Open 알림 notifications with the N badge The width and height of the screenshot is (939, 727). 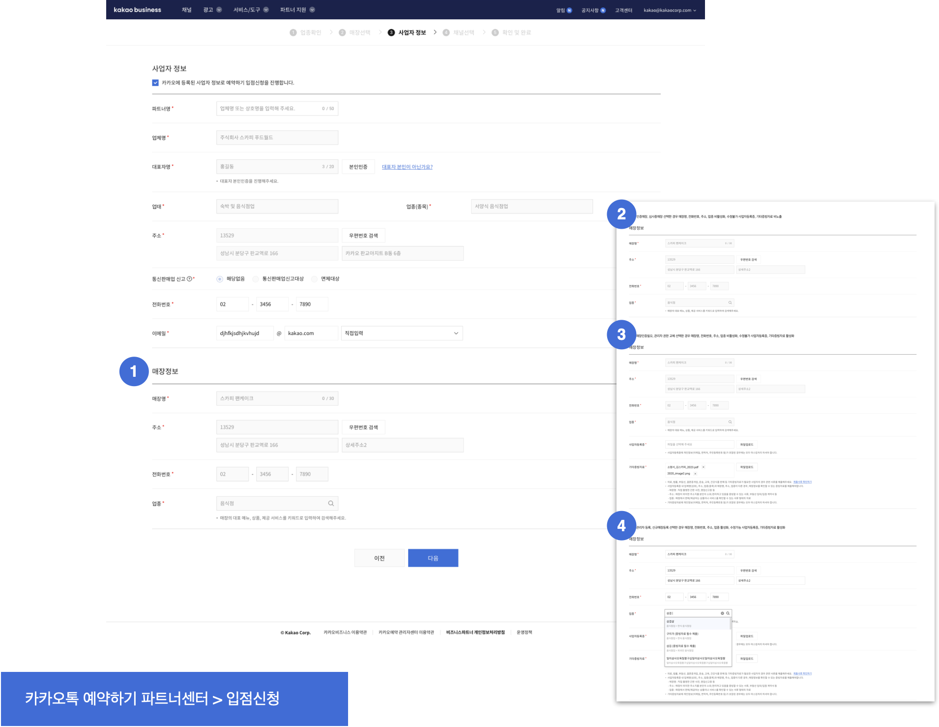(x=563, y=10)
